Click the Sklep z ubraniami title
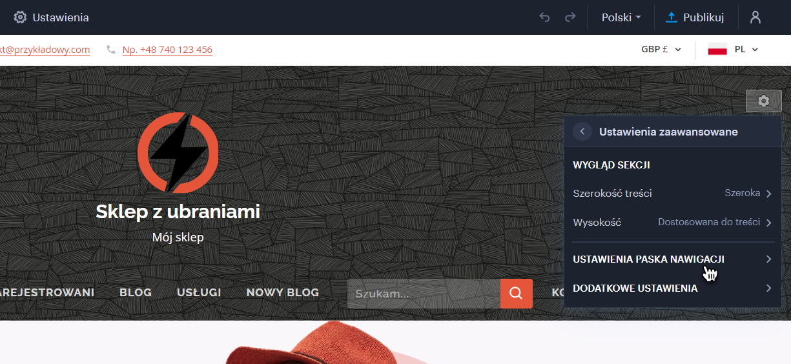Screen dimensions: 791x364 pos(178,211)
